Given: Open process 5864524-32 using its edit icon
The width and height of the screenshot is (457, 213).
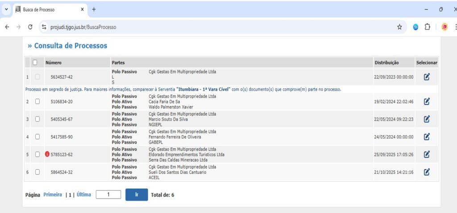Looking at the screenshot, I should (x=426, y=172).
